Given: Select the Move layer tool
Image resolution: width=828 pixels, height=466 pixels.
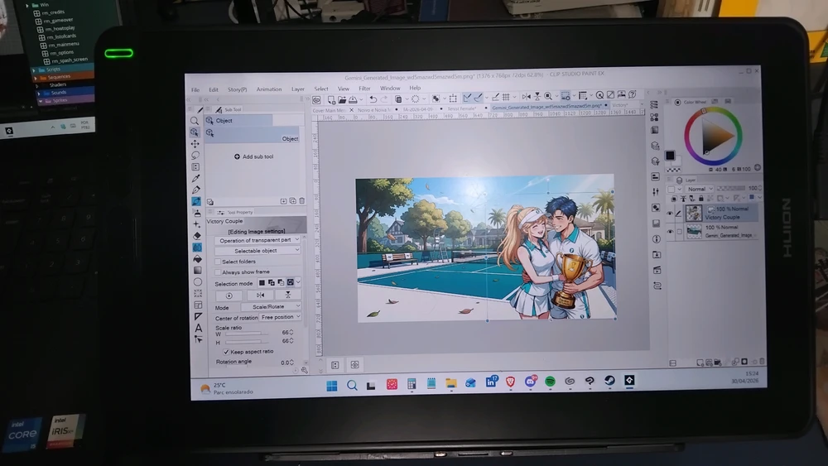Looking at the screenshot, I should (x=195, y=144).
